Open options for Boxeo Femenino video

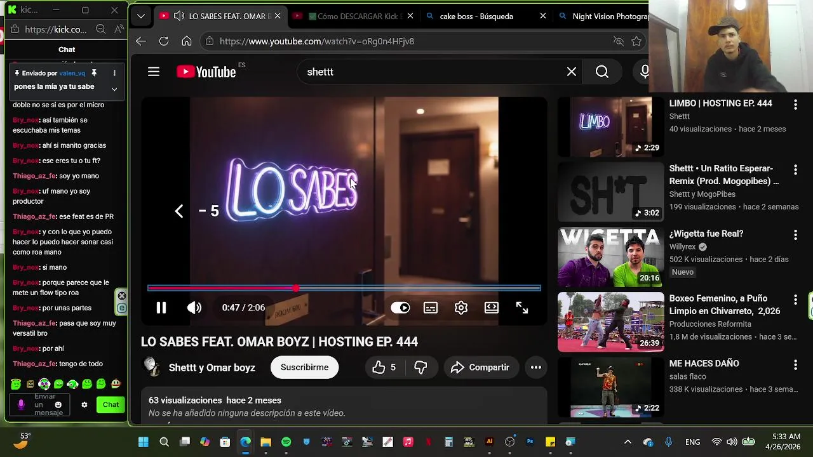[795, 300]
